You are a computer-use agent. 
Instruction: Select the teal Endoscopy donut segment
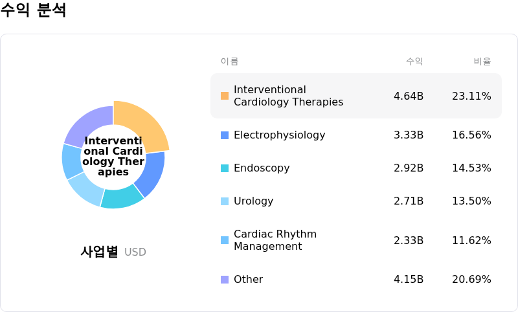121,196
